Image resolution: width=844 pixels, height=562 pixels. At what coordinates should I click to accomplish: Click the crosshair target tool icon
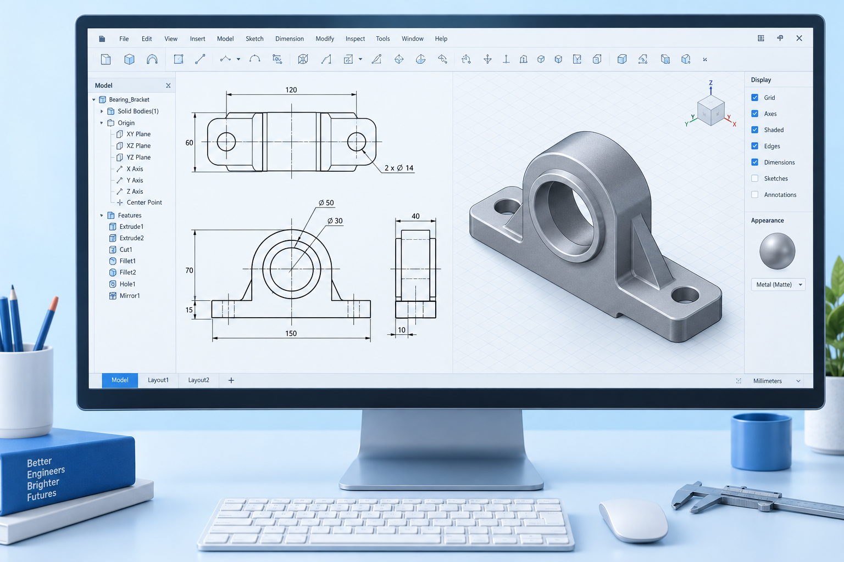pyautogui.click(x=399, y=59)
